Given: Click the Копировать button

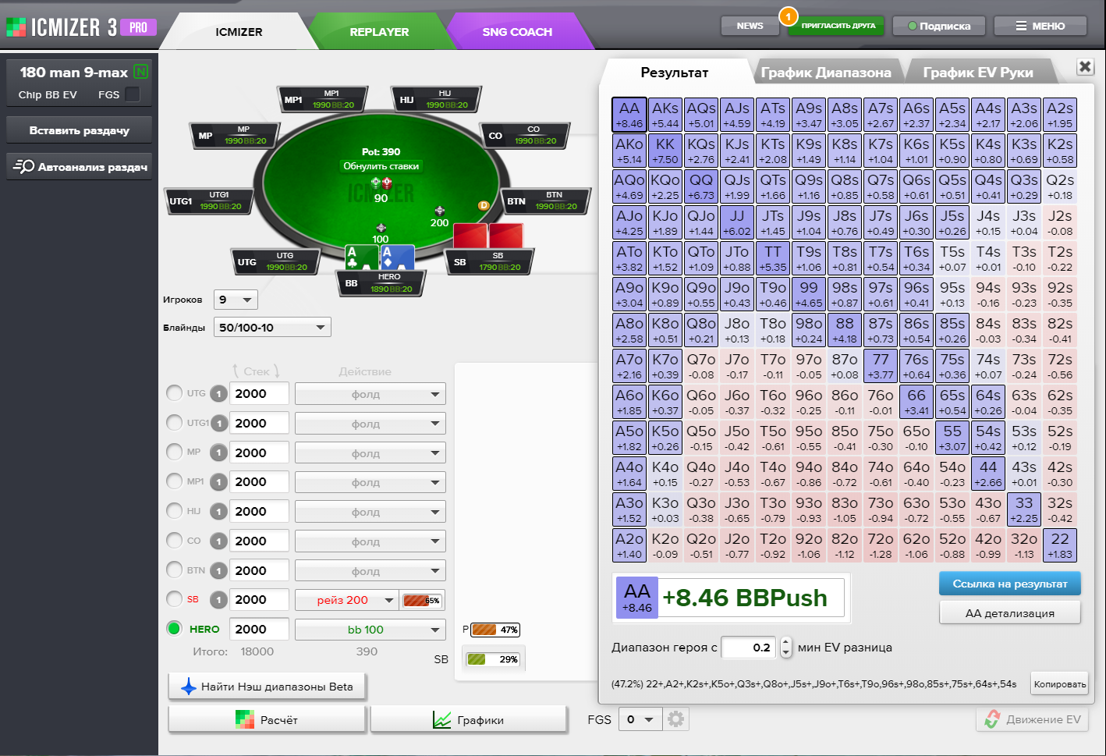Looking at the screenshot, I should [1059, 684].
